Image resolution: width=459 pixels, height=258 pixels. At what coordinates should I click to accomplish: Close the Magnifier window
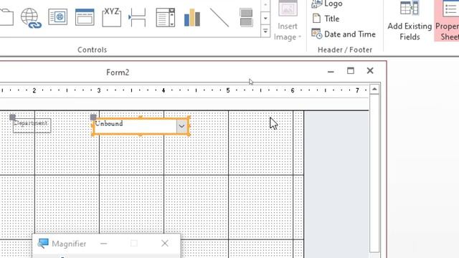165,244
